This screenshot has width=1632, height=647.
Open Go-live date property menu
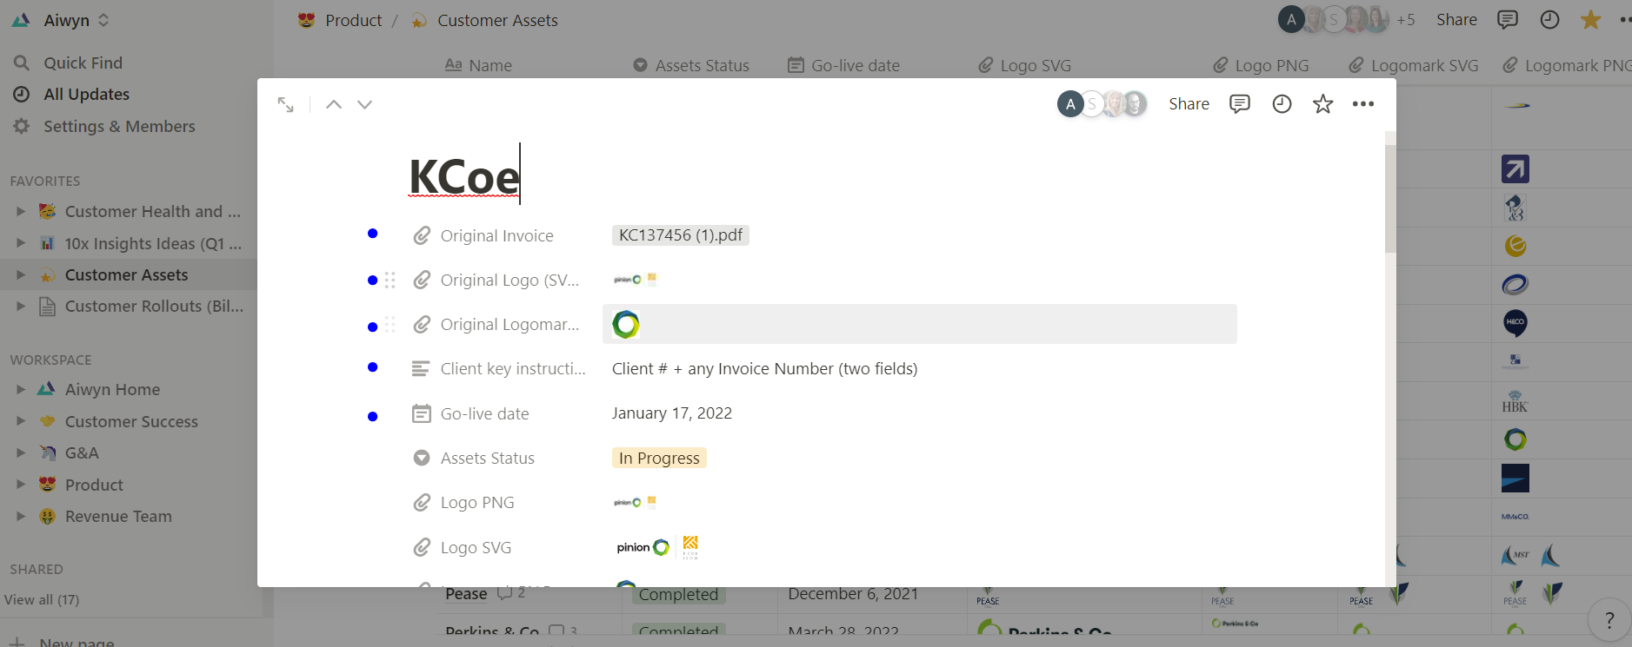pyautogui.click(x=471, y=413)
